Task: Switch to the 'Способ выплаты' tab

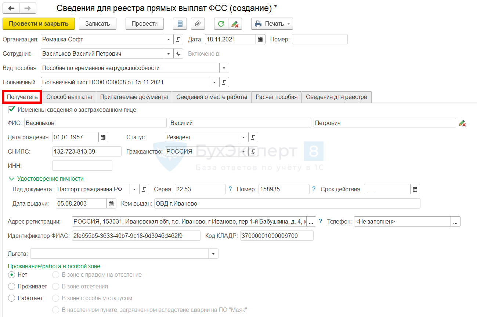Action: pyautogui.click(x=69, y=97)
